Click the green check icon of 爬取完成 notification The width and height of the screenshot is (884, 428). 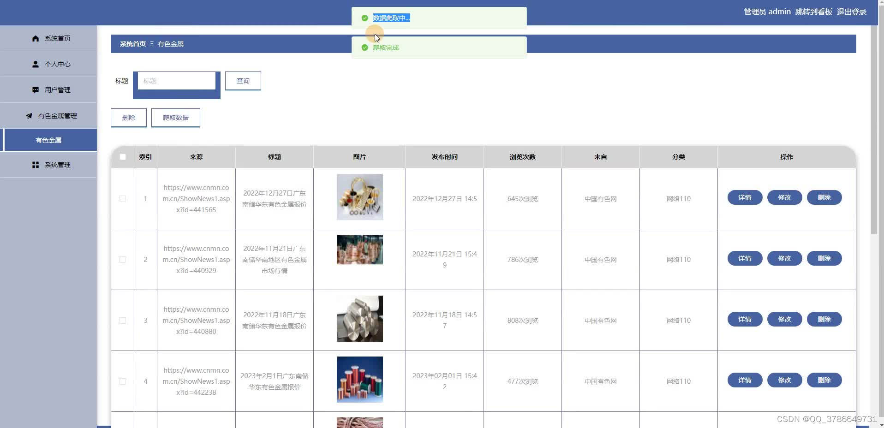point(364,48)
